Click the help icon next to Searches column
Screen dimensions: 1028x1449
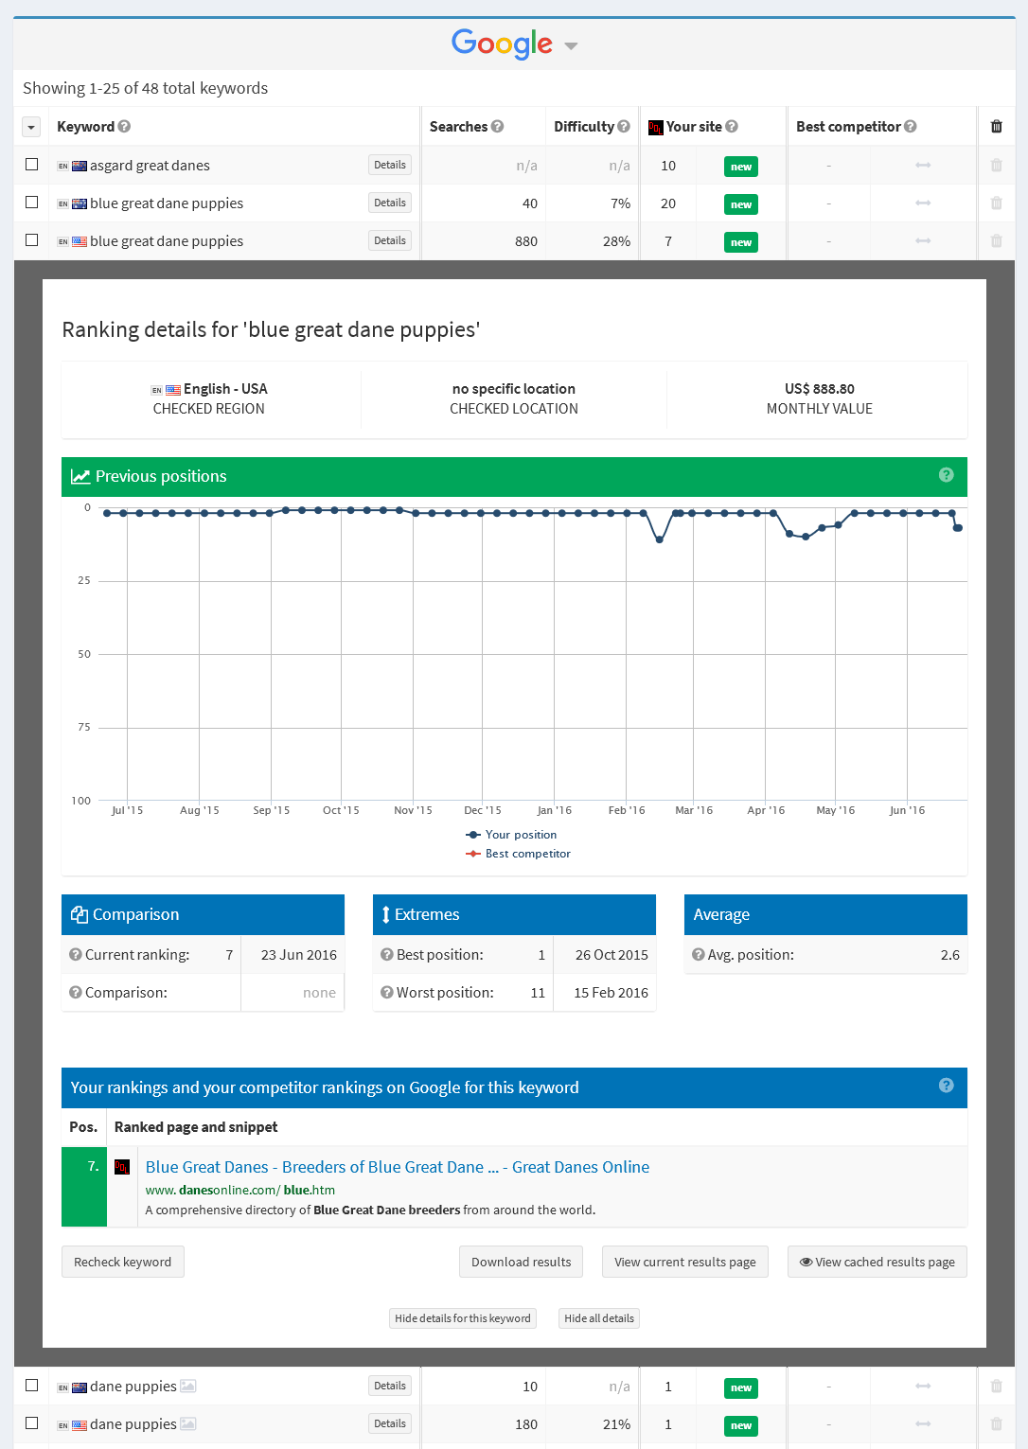pos(499,126)
